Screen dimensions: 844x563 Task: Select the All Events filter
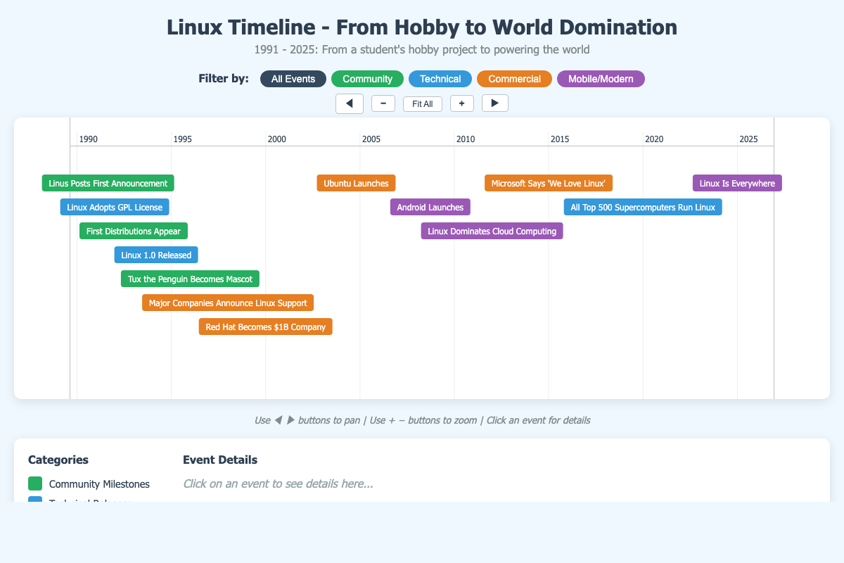[x=293, y=78]
